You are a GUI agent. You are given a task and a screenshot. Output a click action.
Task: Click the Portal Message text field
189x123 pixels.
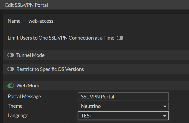pos(123,97)
